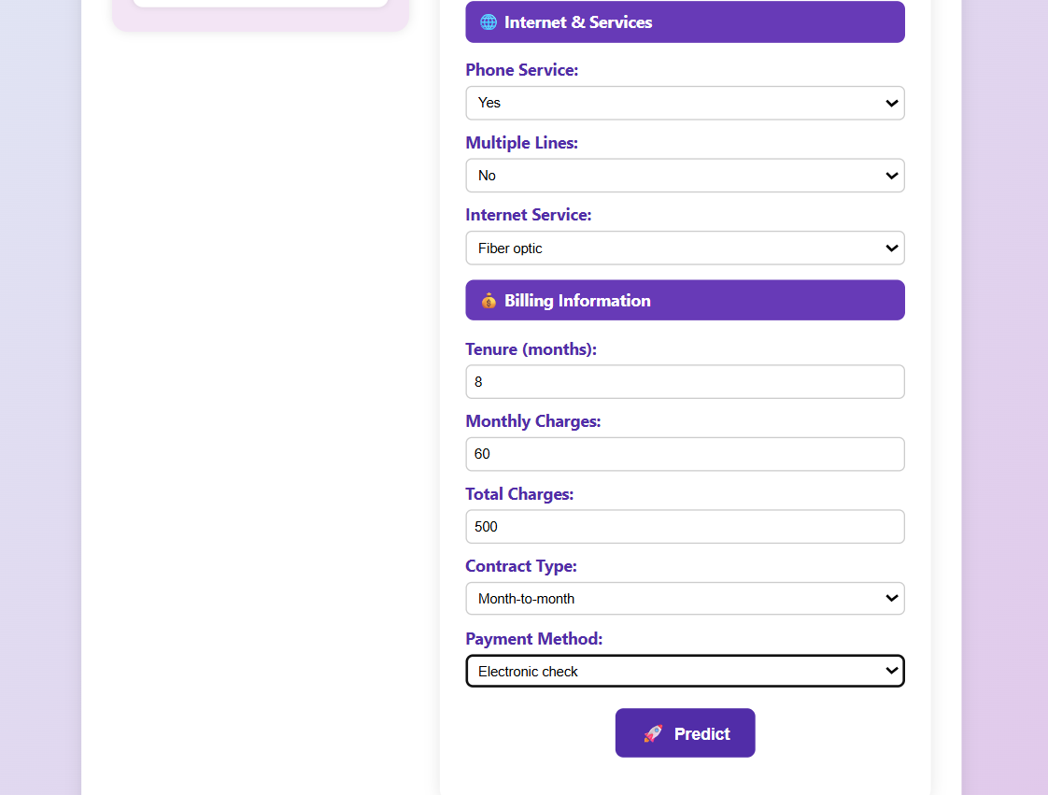Focus the Tenure (months) input field
This screenshot has width=1048, height=795.
[x=685, y=382]
